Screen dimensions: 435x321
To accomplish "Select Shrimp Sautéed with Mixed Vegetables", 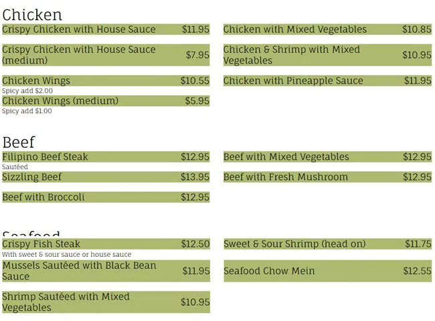I will (106, 302).
